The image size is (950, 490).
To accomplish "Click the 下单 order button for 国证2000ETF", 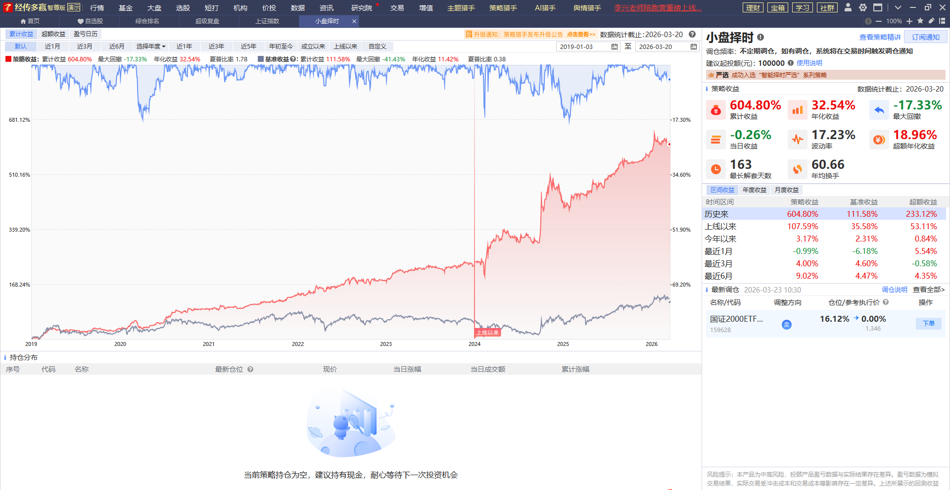I will pyautogui.click(x=929, y=323).
